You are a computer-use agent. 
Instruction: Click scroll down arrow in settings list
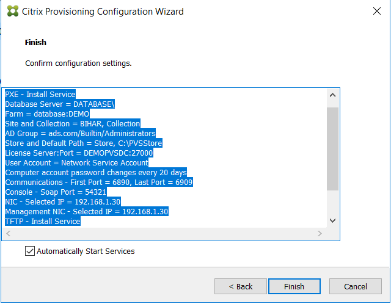click(x=332, y=220)
